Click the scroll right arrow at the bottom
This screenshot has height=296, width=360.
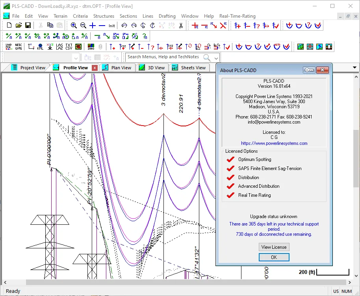tap(350, 282)
